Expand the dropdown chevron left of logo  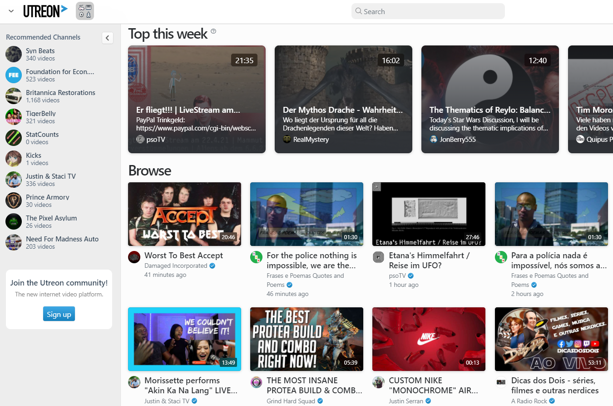pos(11,11)
